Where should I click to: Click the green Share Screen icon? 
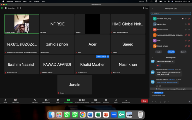(68, 100)
